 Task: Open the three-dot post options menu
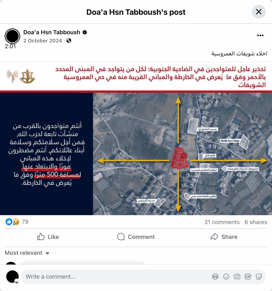click(260, 36)
